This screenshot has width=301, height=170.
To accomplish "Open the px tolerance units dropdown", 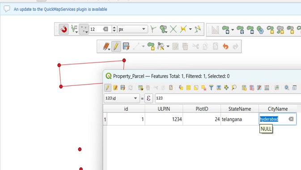I will tap(132, 29).
